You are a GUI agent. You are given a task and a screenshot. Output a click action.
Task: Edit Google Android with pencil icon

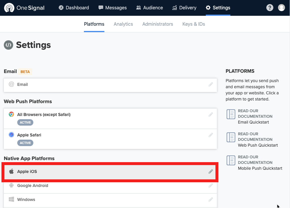click(x=211, y=186)
